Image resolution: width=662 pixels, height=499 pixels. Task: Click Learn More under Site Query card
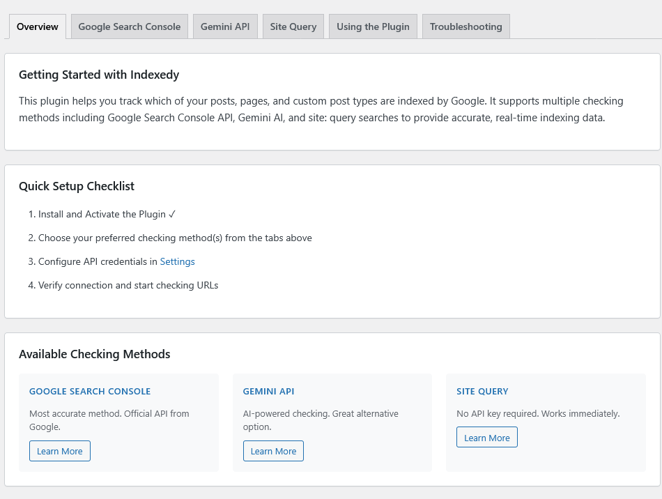click(x=487, y=438)
